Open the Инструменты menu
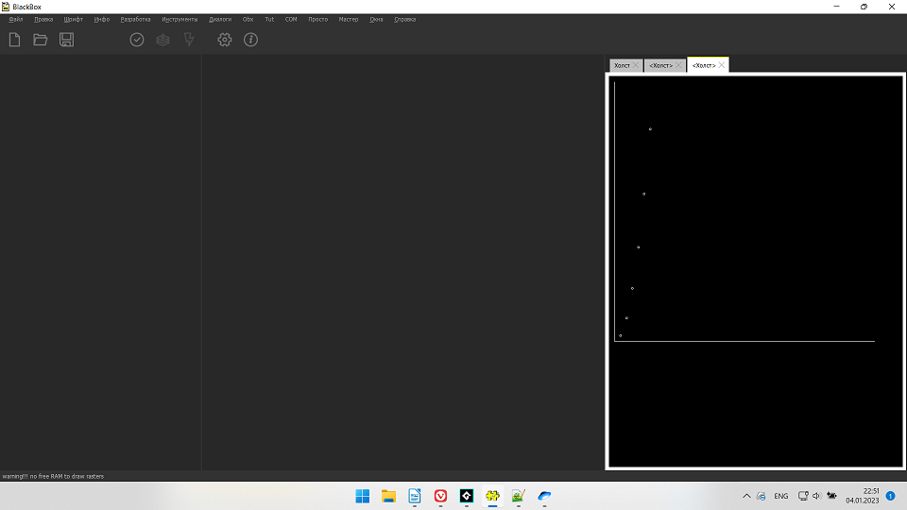The image size is (907, 510). point(180,19)
